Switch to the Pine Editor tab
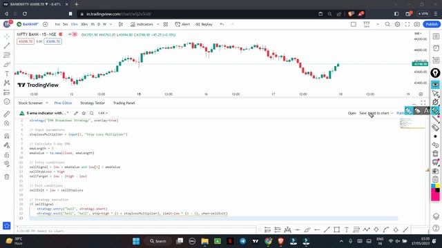This screenshot has height=248, width=442. coord(63,103)
